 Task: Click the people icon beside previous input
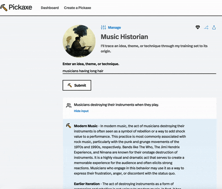point(68,105)
